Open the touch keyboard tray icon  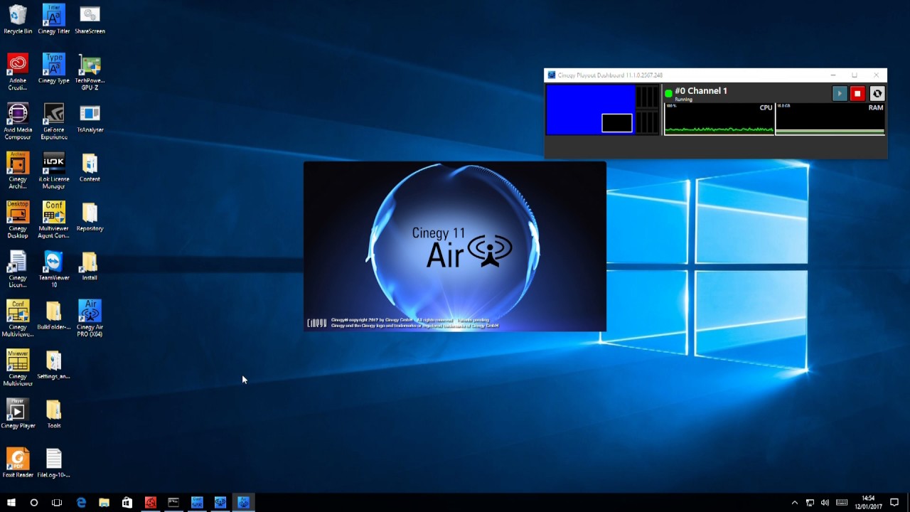(x=842, y=502)
